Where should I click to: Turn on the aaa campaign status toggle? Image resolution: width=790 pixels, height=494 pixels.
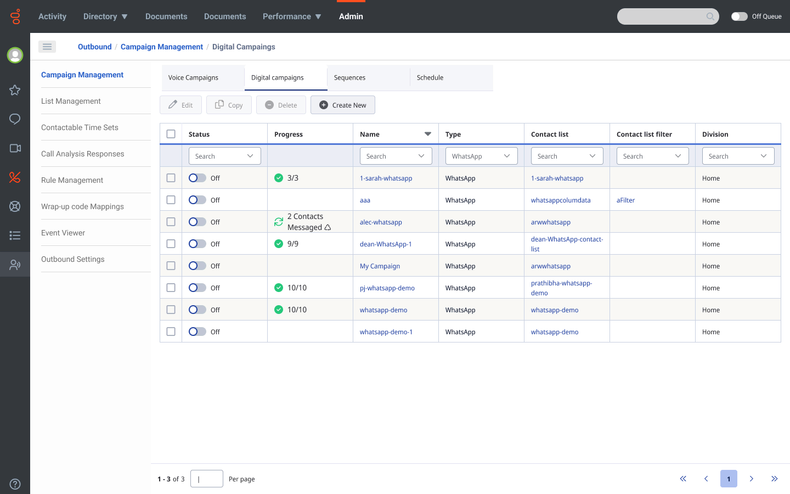pos(197,200)
